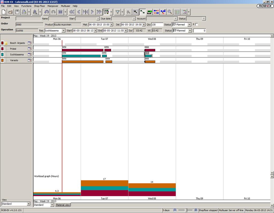This screenshot has width=274, height=213.
Task: Open the Shop Floor menu
Action: (39, 6)
